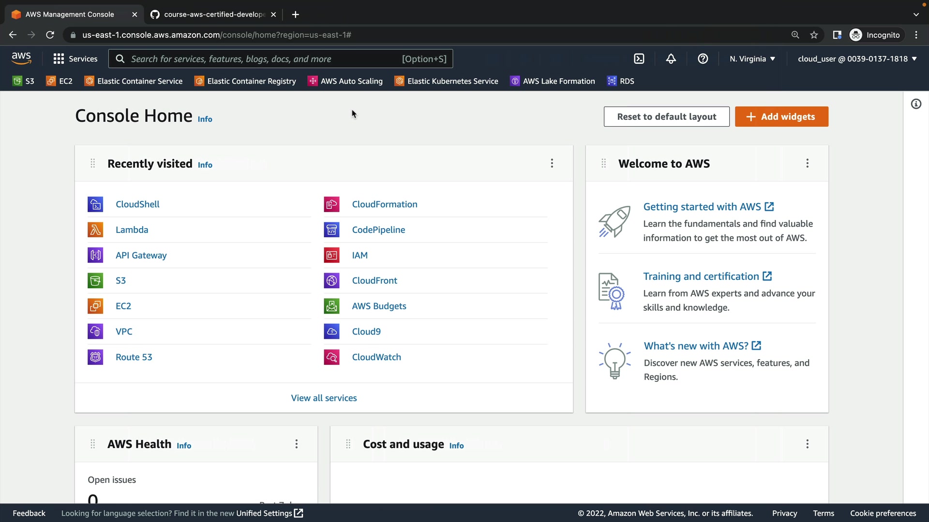The image size is (929, 522).
Task: Click the CloudWatch service icon
Action: click(331, 357)
